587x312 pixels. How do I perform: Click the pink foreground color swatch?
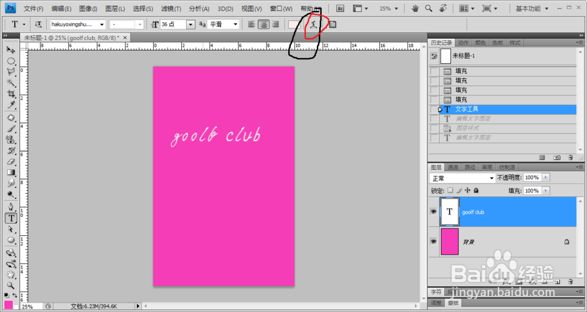tap(8, 304)
